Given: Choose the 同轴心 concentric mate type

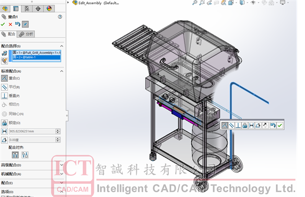Looking at the screenshot, I should pos(13,114).
